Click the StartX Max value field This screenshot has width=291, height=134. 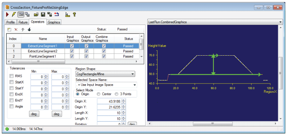tap(58, 83)
